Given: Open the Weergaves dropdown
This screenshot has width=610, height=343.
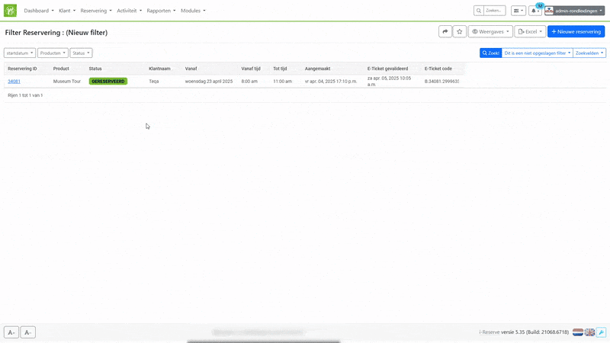Looking at the screenshot, I should [x=490, y=31].
